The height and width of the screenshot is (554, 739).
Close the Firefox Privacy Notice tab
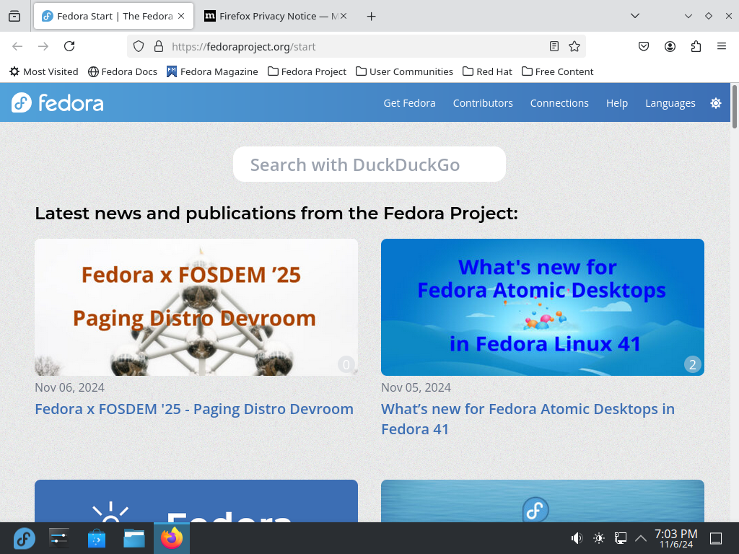pyautogui.click(x=344, y=16)
